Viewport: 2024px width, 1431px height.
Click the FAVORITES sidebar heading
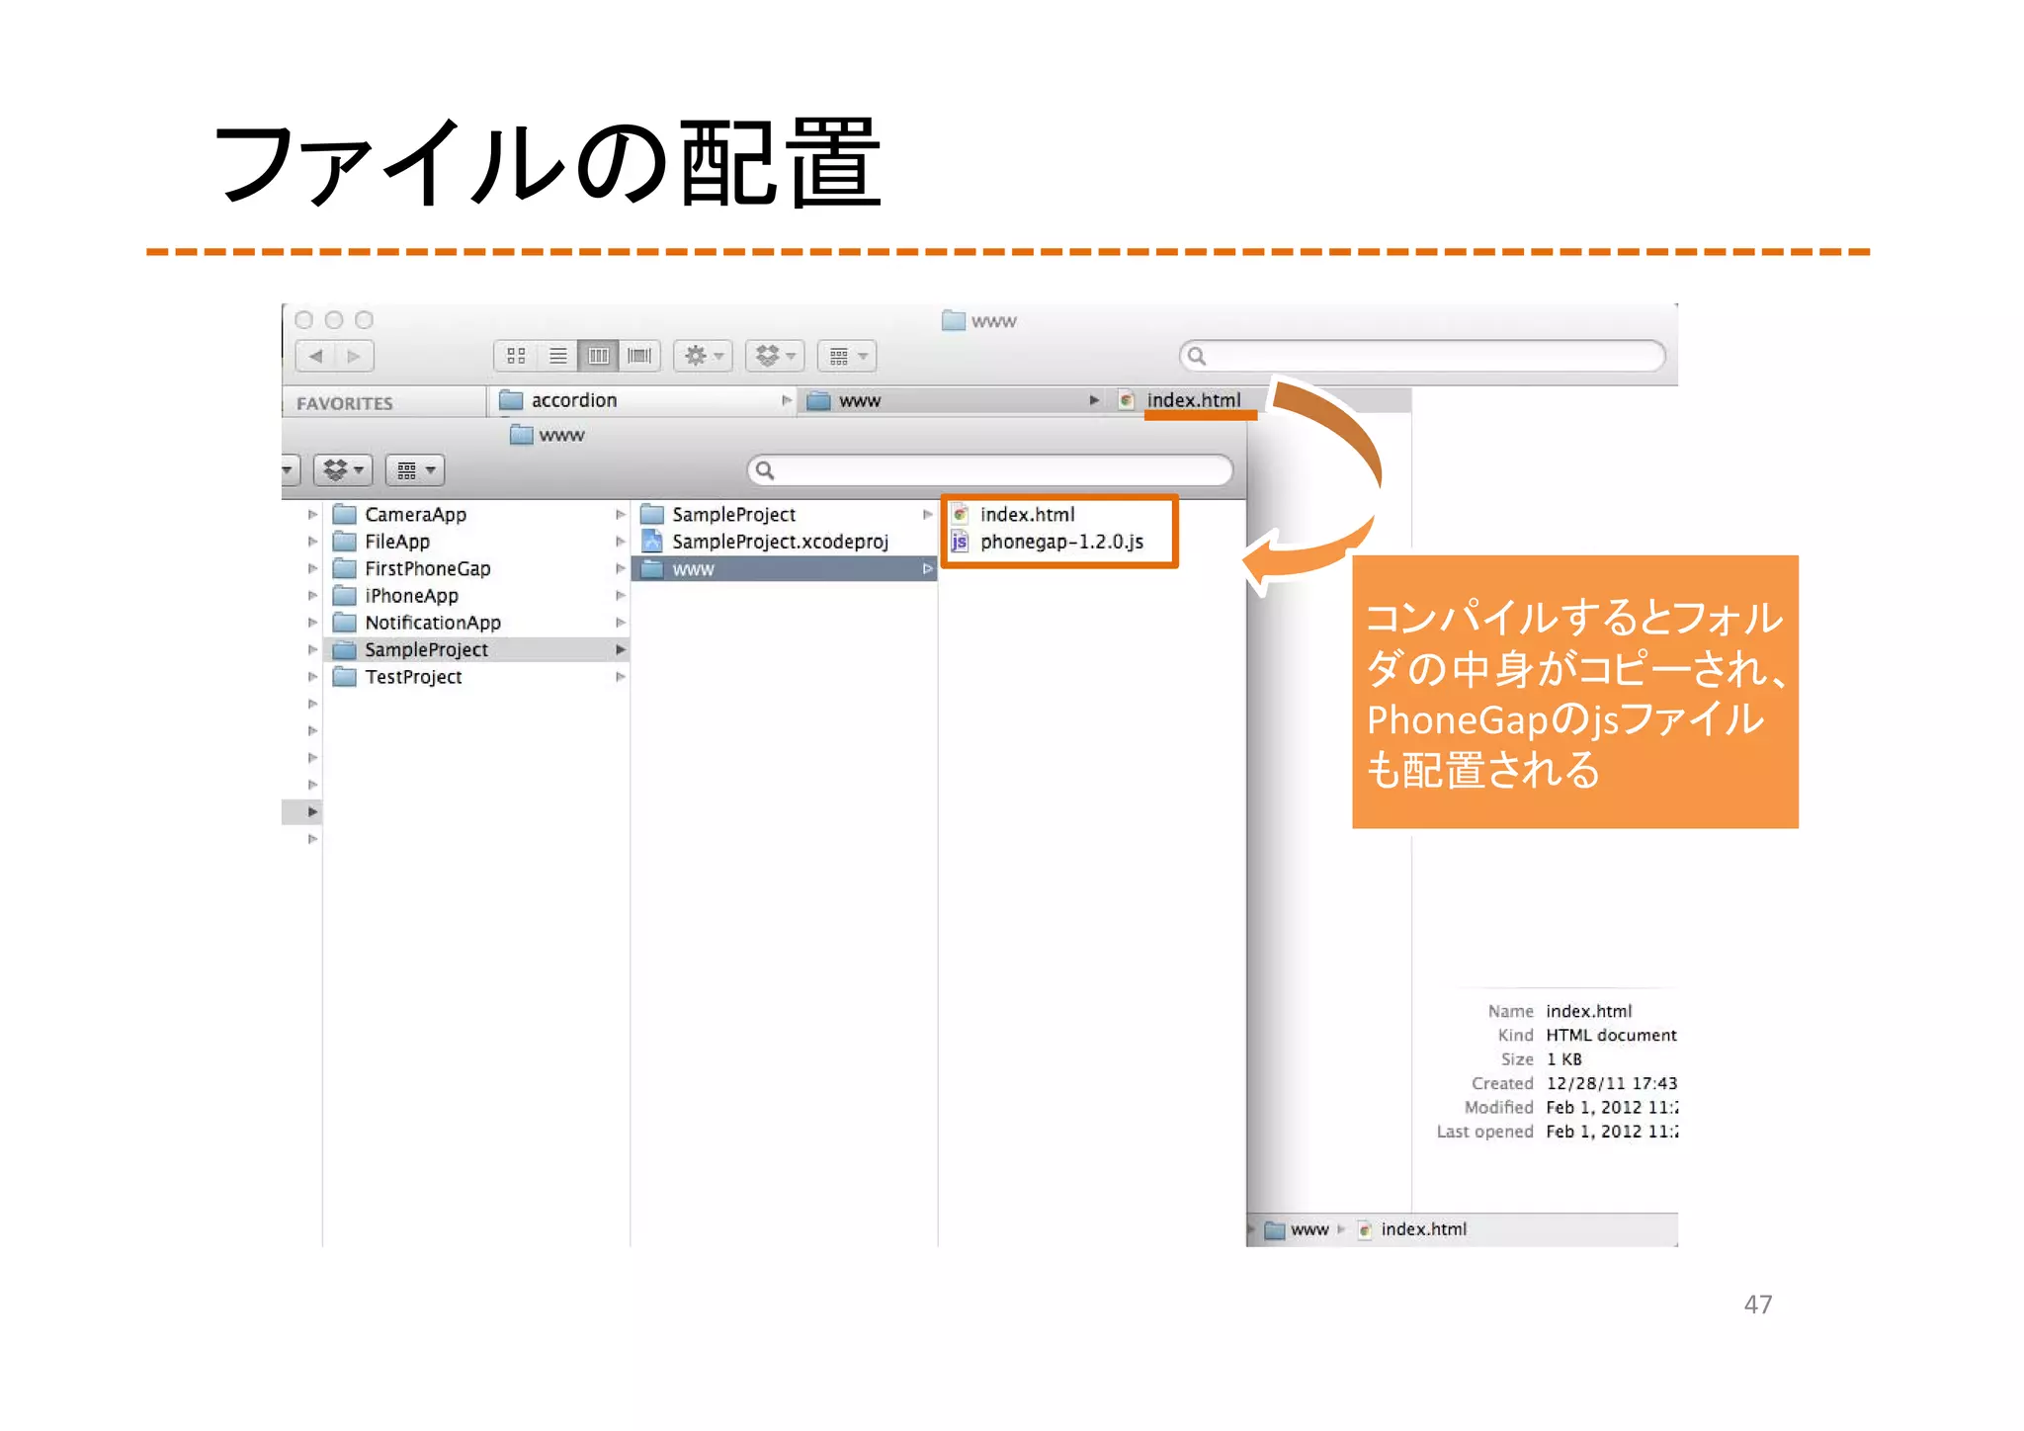(x=345, y=403)
